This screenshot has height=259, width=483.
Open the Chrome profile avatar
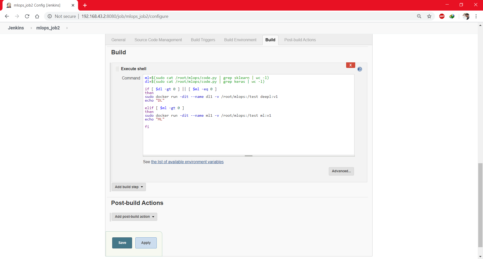coord(466,16)
